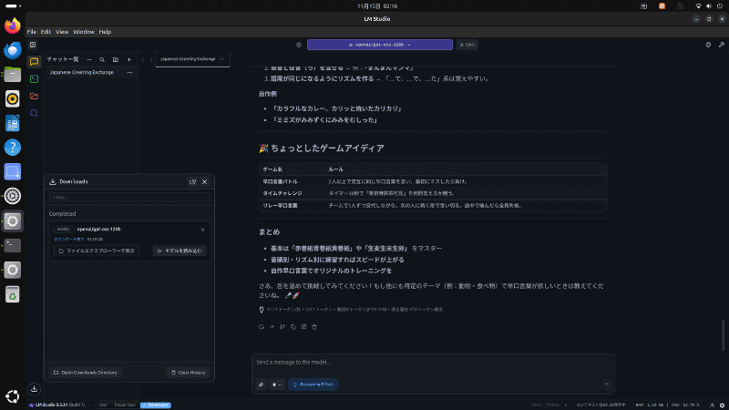The image size is (729, 410).
Task: Click ファイルエクスプローラーで表示 button
Action: coord(97,251)
